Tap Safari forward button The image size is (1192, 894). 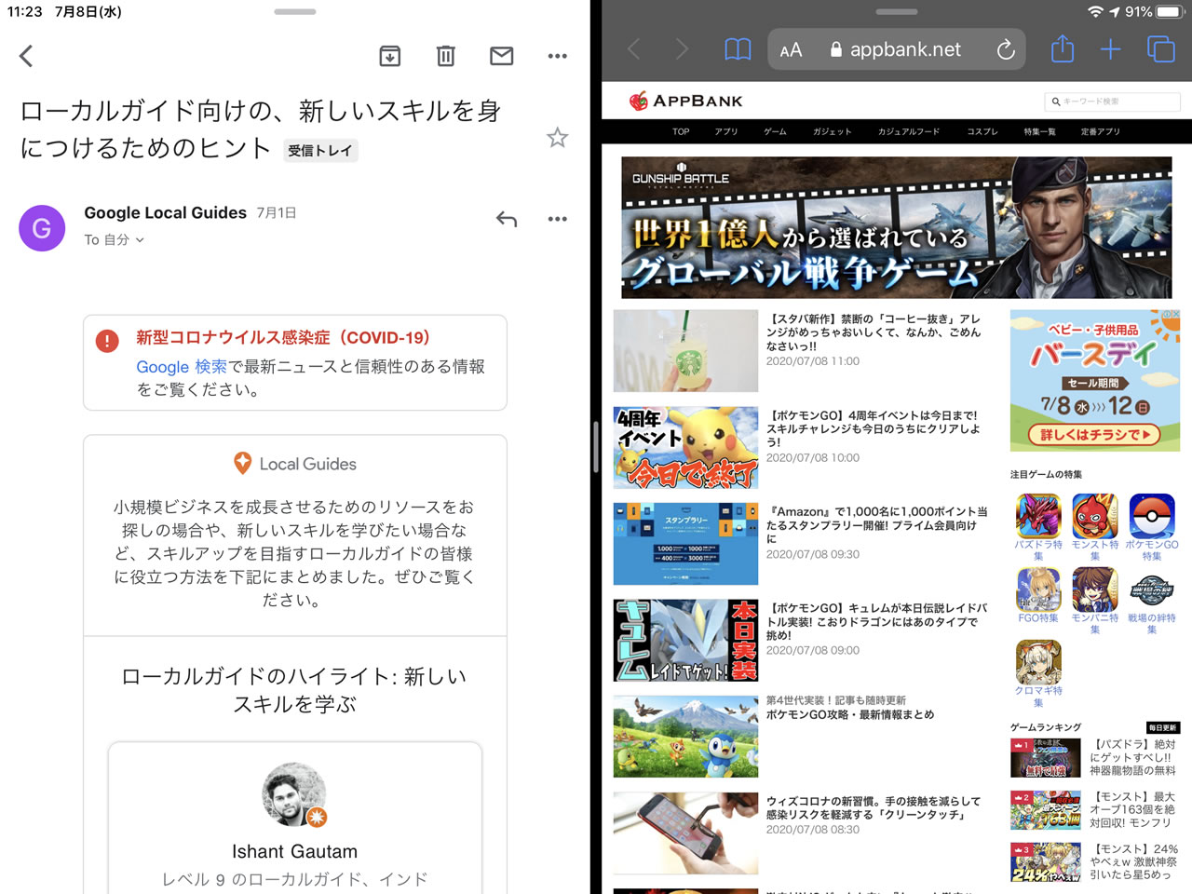682,49
